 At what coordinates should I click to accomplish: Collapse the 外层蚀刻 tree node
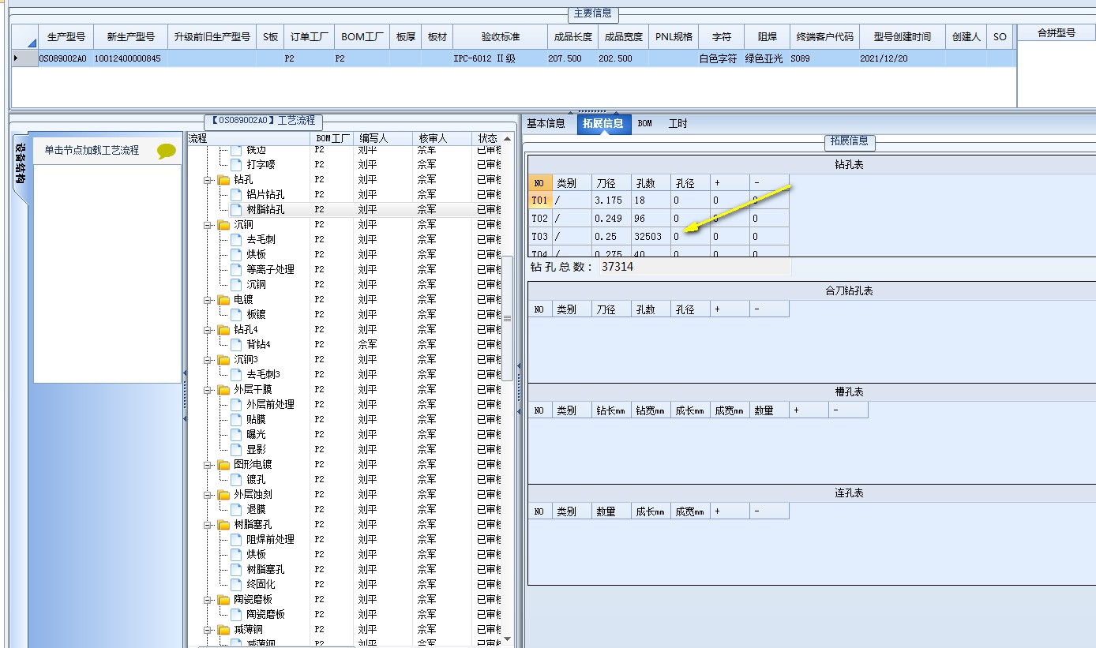click(208, 495)
